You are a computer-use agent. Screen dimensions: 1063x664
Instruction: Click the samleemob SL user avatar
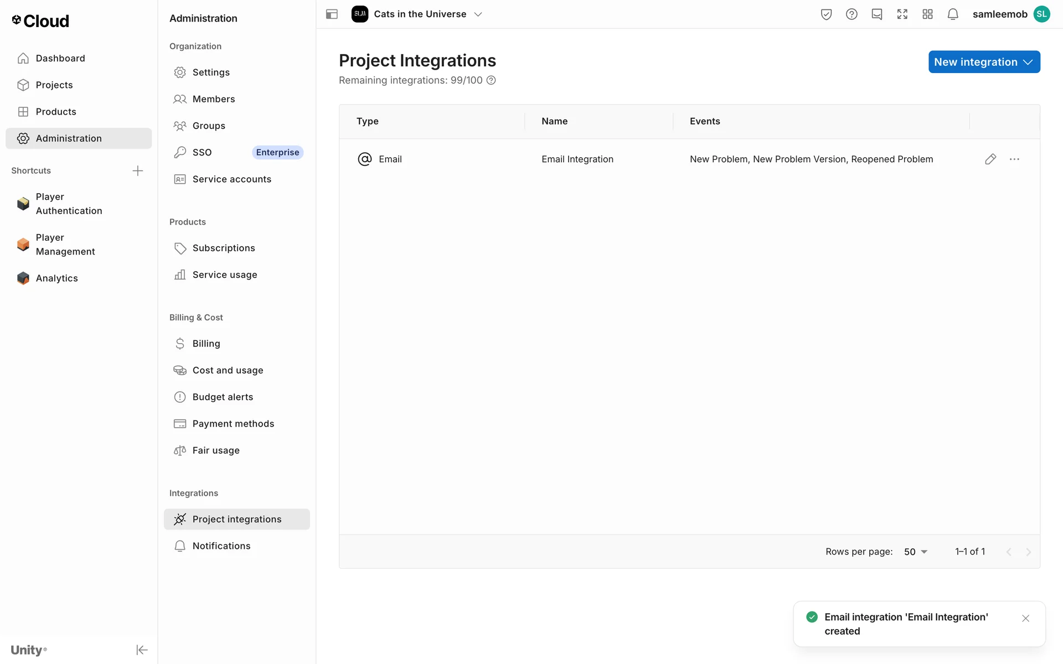coord(1041,14)
